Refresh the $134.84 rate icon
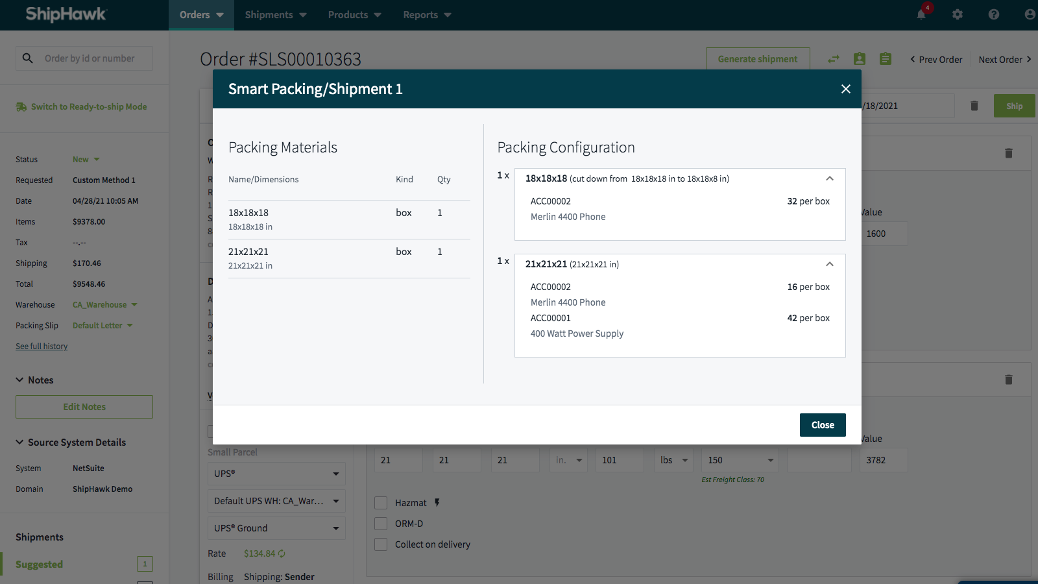1038x584 pixels. [x=282, y=554]
